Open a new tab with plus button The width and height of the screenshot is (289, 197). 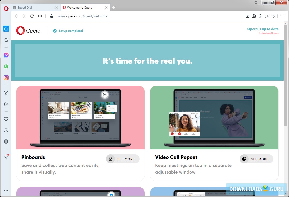[114, 8]
